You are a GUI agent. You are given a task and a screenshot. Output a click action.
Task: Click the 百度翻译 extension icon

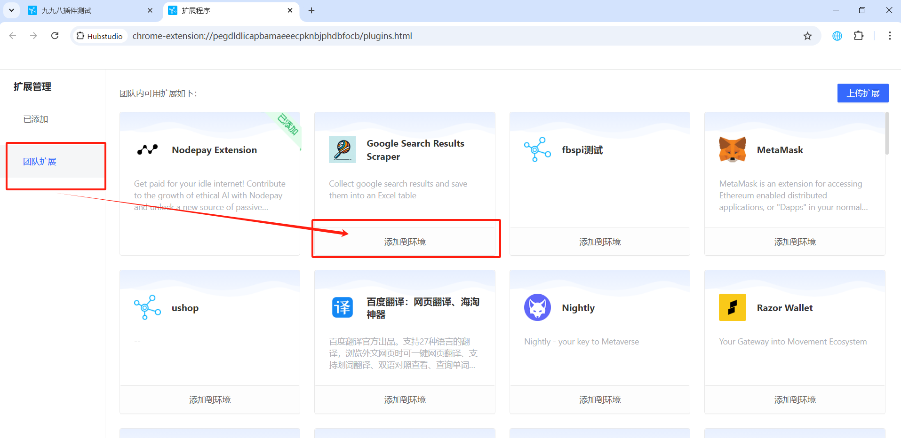(x=343, y=307)
